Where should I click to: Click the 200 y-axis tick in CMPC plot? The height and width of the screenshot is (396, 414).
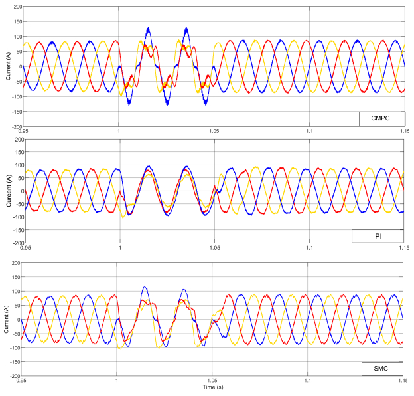pos(17,6)
